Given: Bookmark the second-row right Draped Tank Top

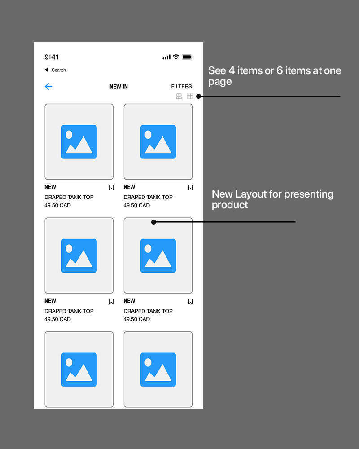Looking at the screenshot, I should 190,302.
